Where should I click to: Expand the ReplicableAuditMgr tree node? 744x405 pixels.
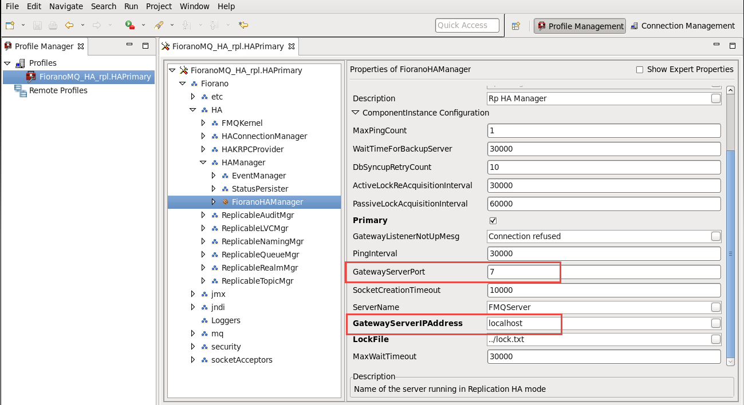coord(203,215)
